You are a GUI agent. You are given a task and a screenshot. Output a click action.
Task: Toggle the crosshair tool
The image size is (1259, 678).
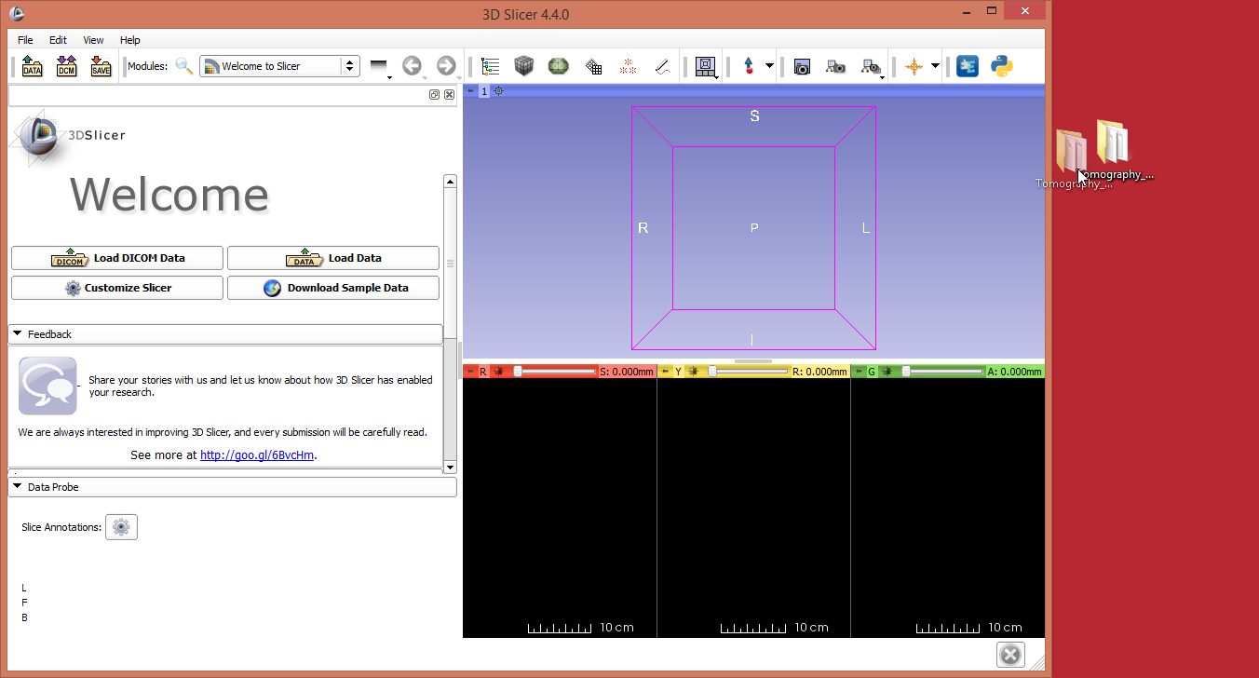point(914,66)
